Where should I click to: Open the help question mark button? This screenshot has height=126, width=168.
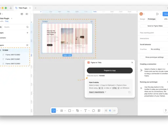[166, 111]
